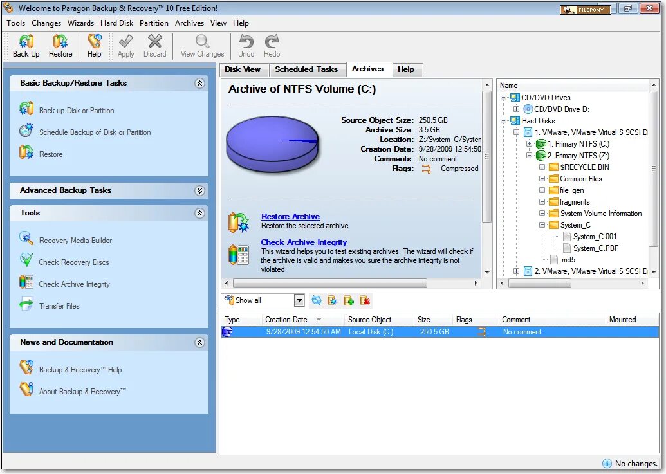
Task: Click the Undo arrow icon
Action: pyautogui.click(x=246, y=42)
